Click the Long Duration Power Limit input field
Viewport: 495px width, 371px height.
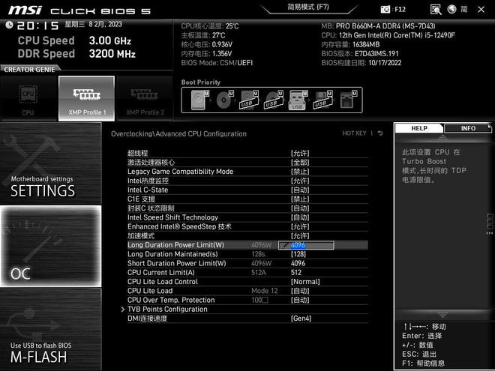(x=306, y=245)
